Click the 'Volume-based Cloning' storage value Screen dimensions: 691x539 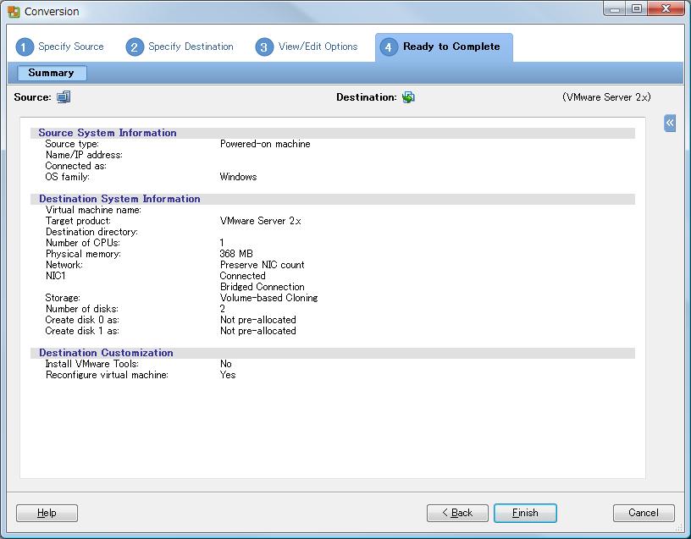(268, 298)
